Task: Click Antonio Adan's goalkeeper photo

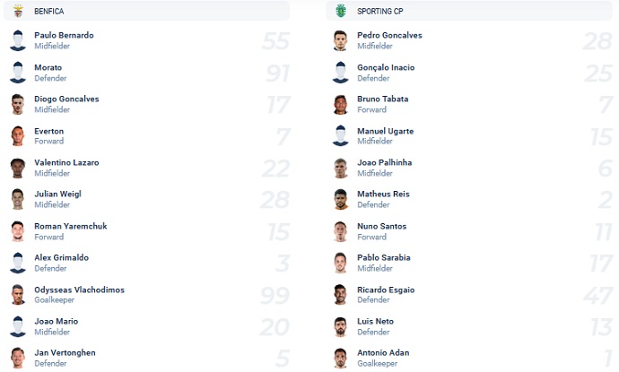Action: click(x=340, y=359)
